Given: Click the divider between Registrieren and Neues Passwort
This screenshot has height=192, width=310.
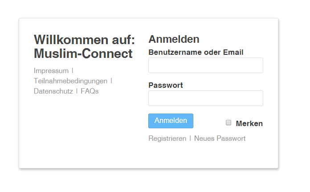Looking at the screenshot, I should tap(190, 138).
